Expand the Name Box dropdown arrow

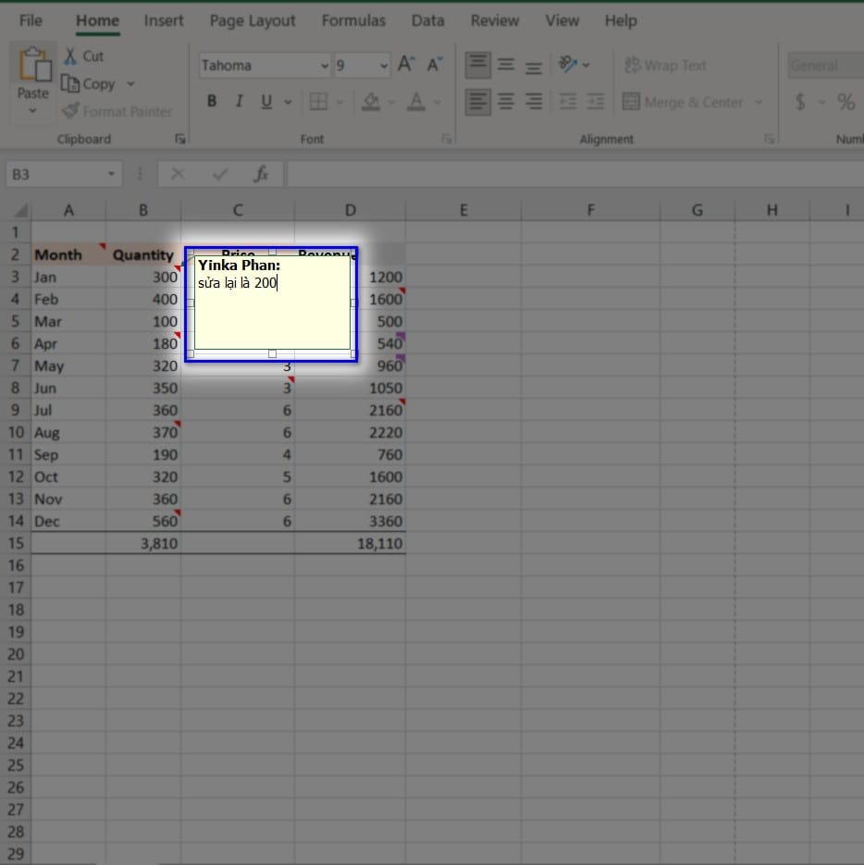pyautogui.click(x=111, y=174)
